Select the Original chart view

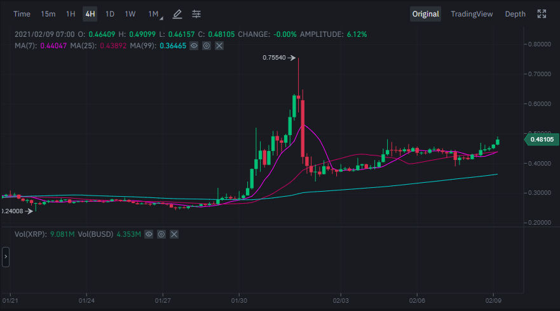click(425, 14)
